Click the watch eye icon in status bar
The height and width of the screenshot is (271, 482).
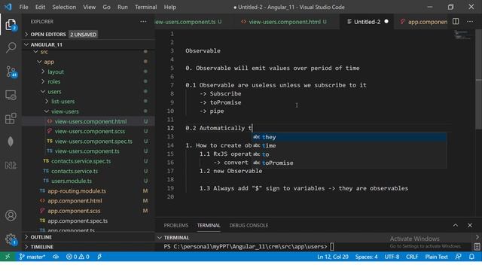pos(56,257)
